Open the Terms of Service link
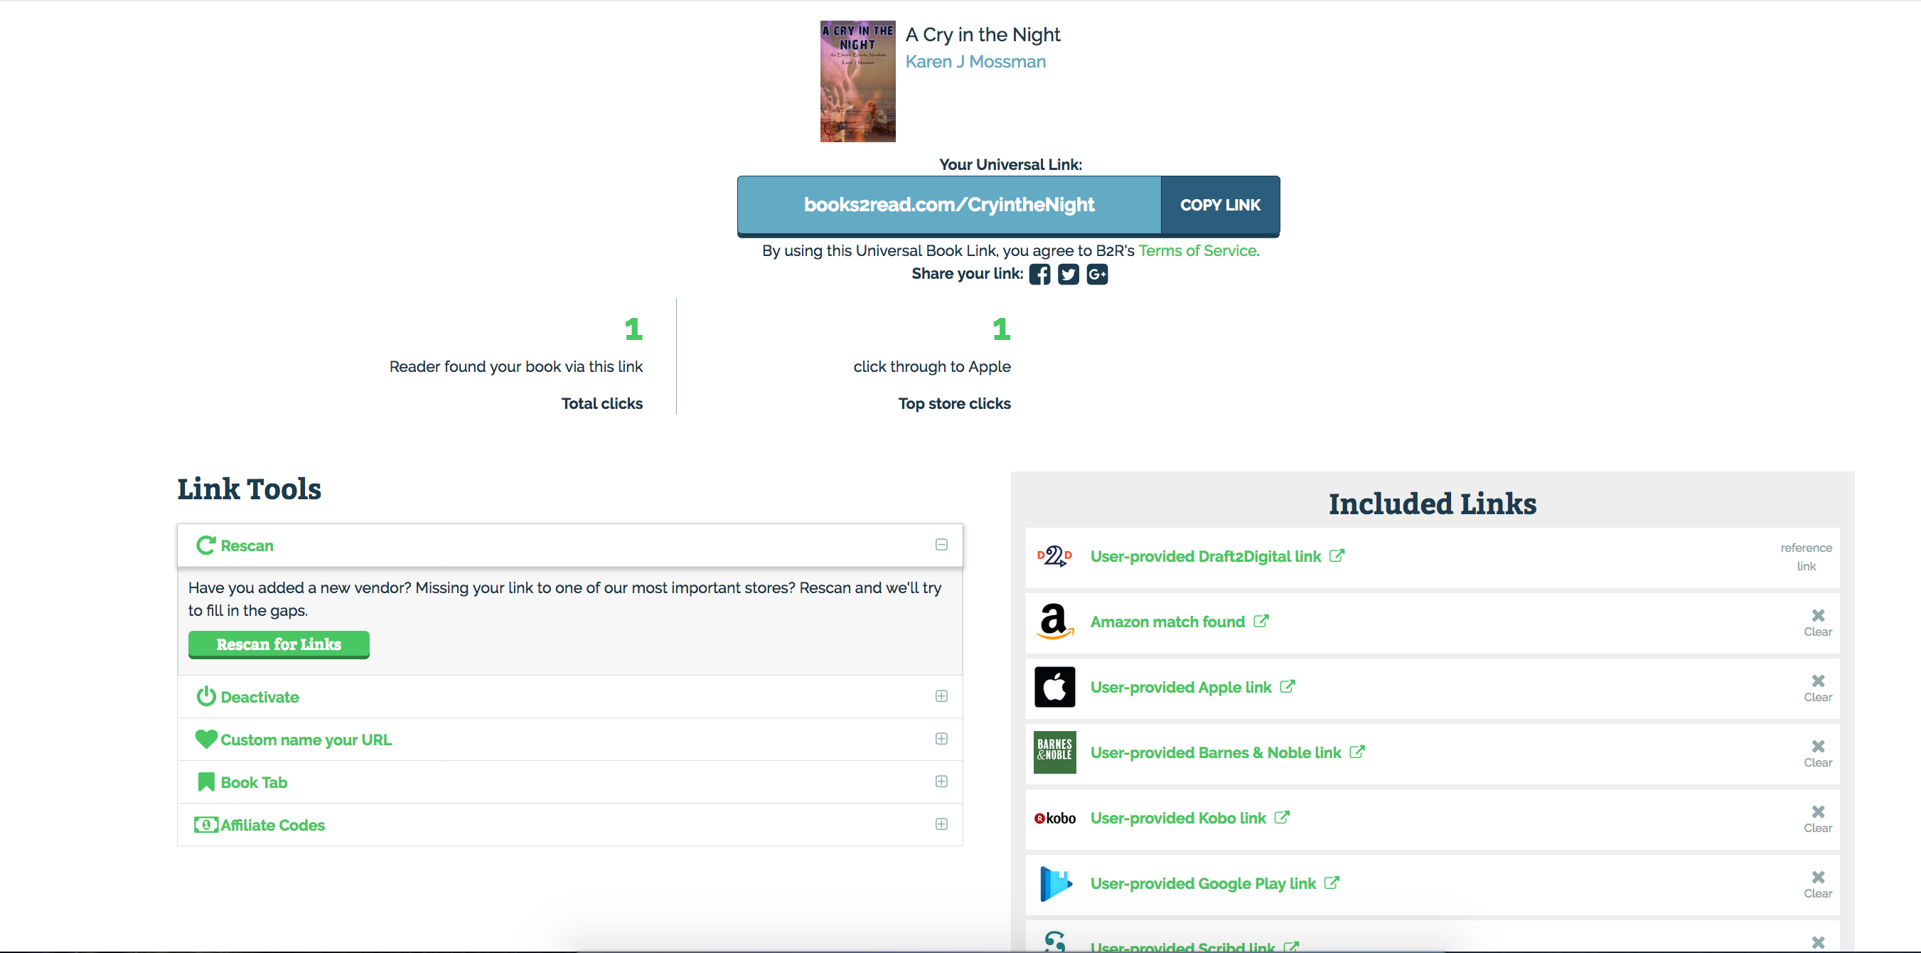The width and height of the screenshot is (1921, 953). click(1197, 250)
